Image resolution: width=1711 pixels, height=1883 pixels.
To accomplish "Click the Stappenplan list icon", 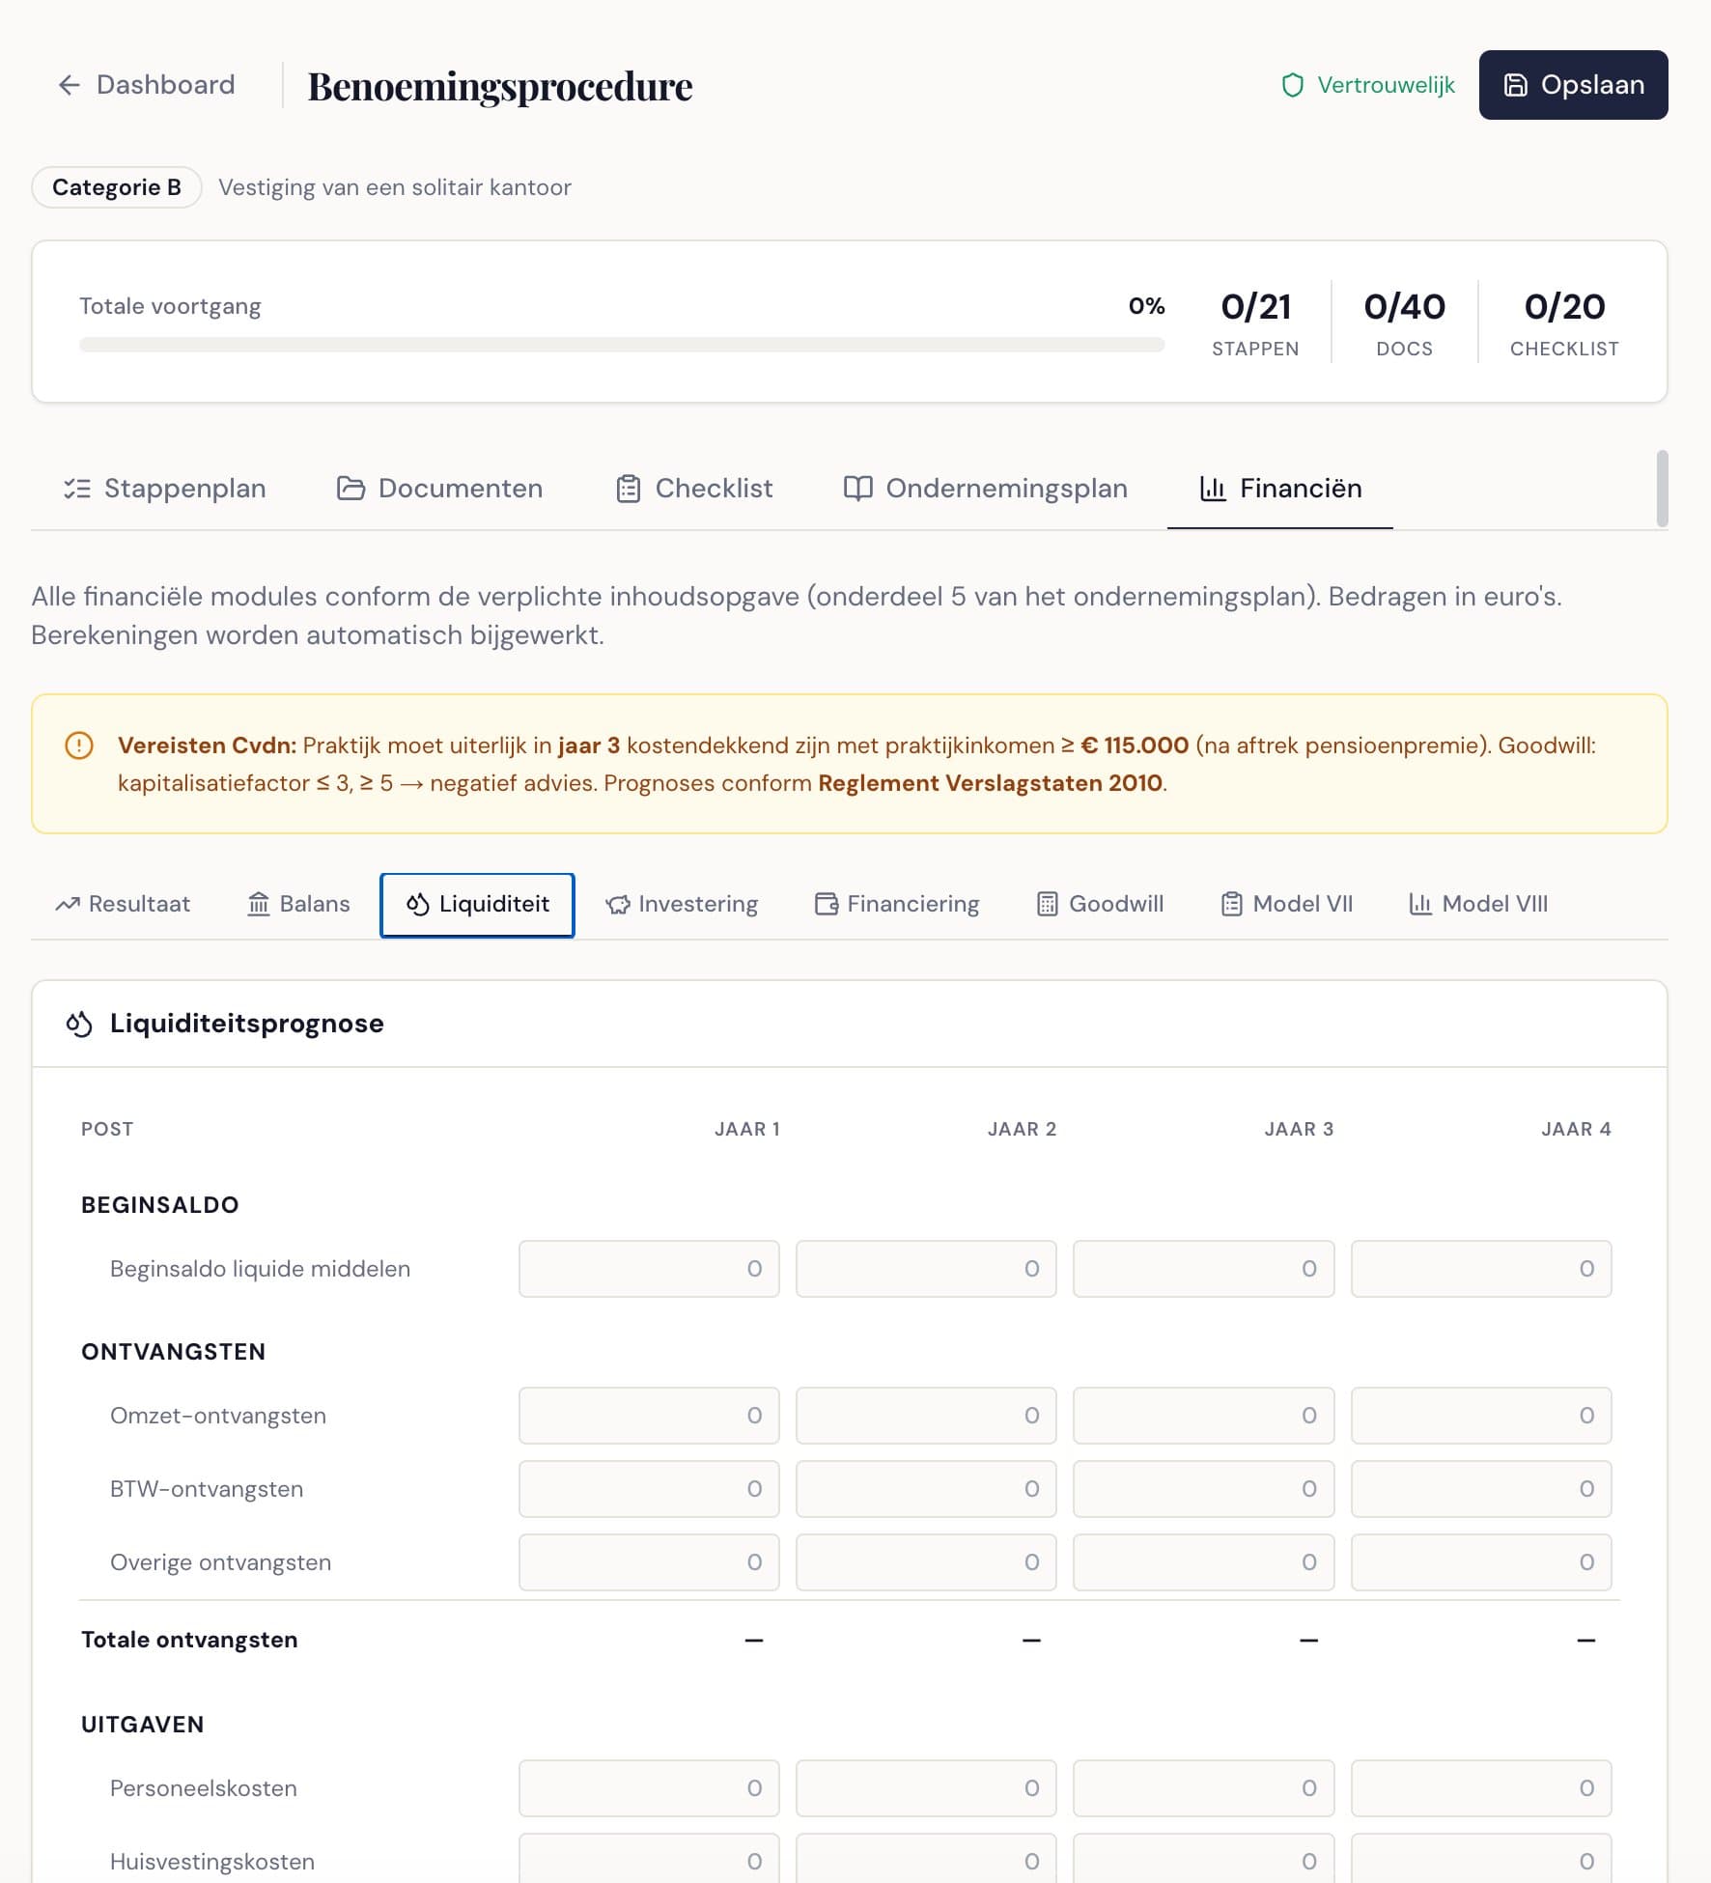I will click(77, 489).
